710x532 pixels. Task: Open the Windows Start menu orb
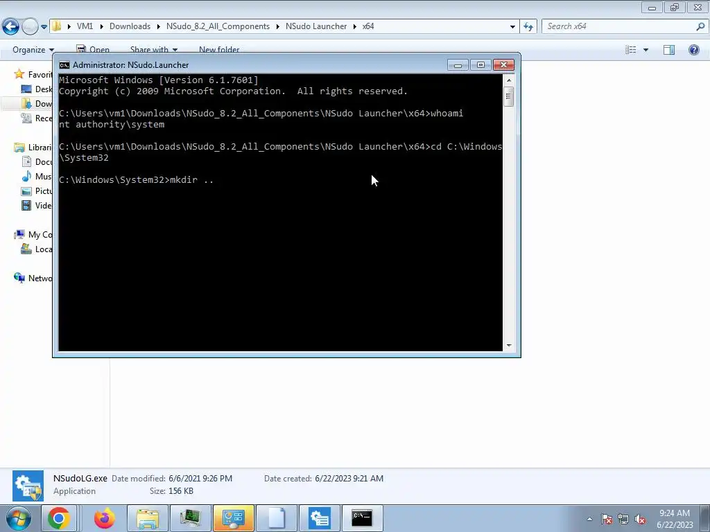18,518
